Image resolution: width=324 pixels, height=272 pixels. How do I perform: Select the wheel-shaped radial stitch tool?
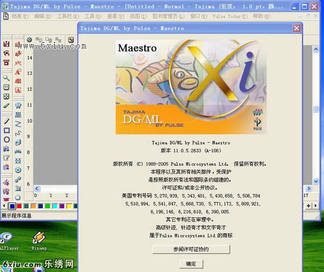[18, 170]
